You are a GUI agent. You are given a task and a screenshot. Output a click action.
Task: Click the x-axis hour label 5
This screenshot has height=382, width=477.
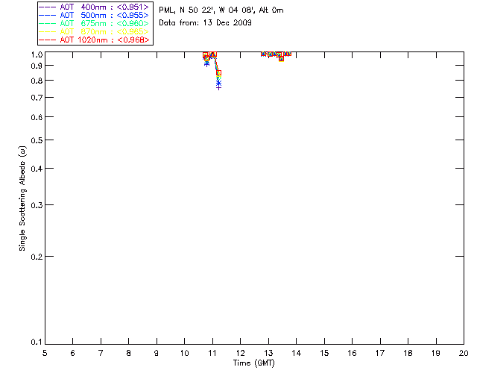tap(45, 353)
